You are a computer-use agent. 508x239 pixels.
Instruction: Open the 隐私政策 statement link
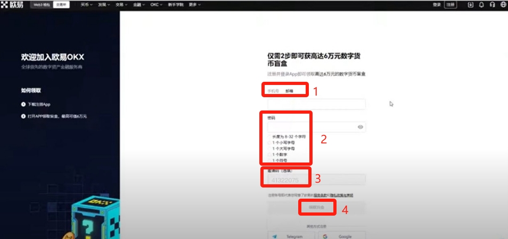click(341, 195)
